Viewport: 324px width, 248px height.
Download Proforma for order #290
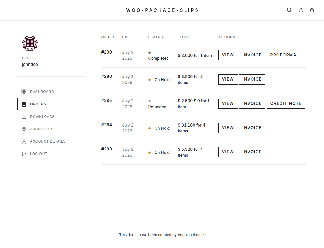[x=283, y=55]
